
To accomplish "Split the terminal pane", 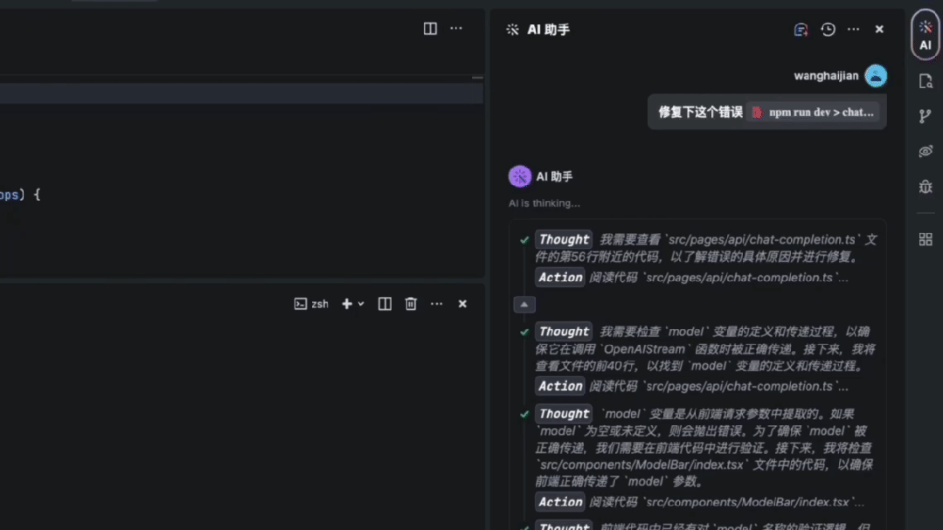I will [385, 304].
